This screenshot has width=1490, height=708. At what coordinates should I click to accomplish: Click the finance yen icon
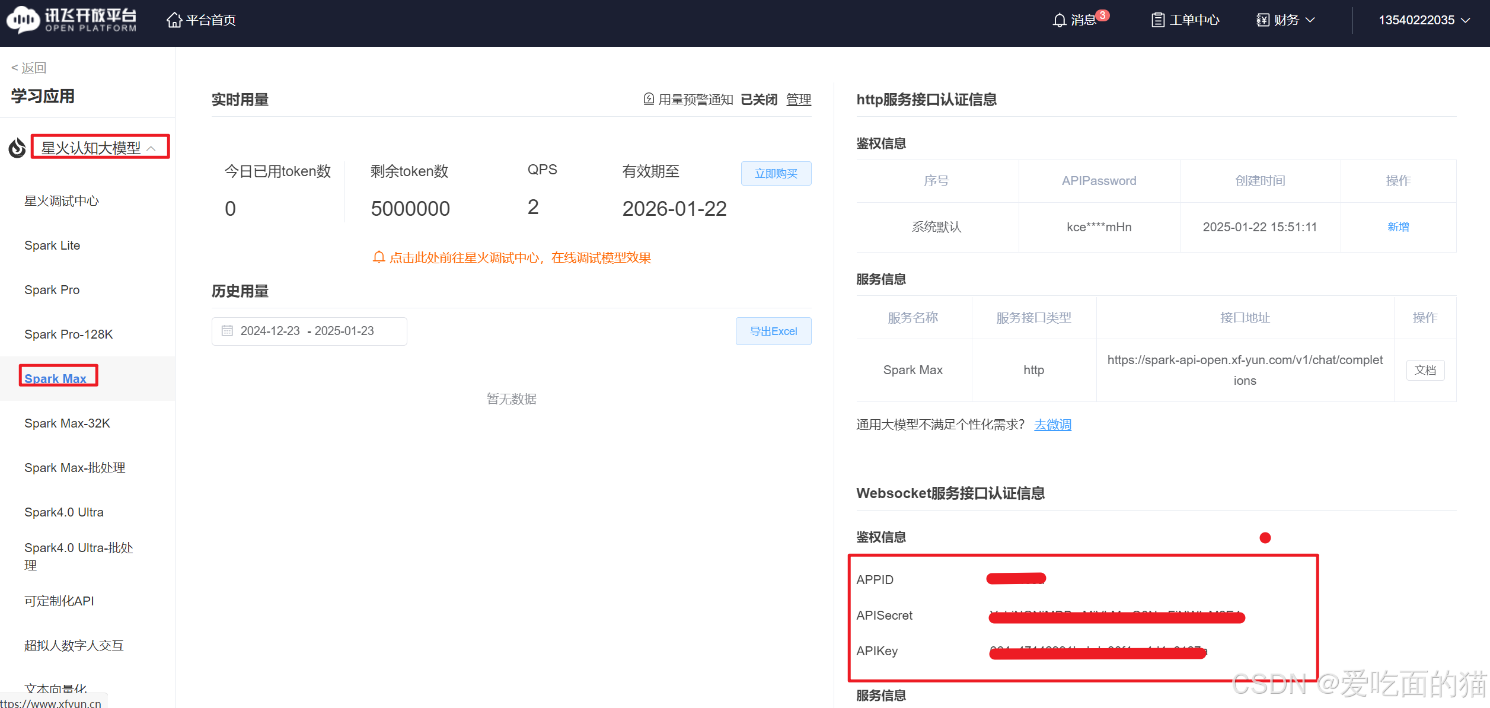[1263, 20]
